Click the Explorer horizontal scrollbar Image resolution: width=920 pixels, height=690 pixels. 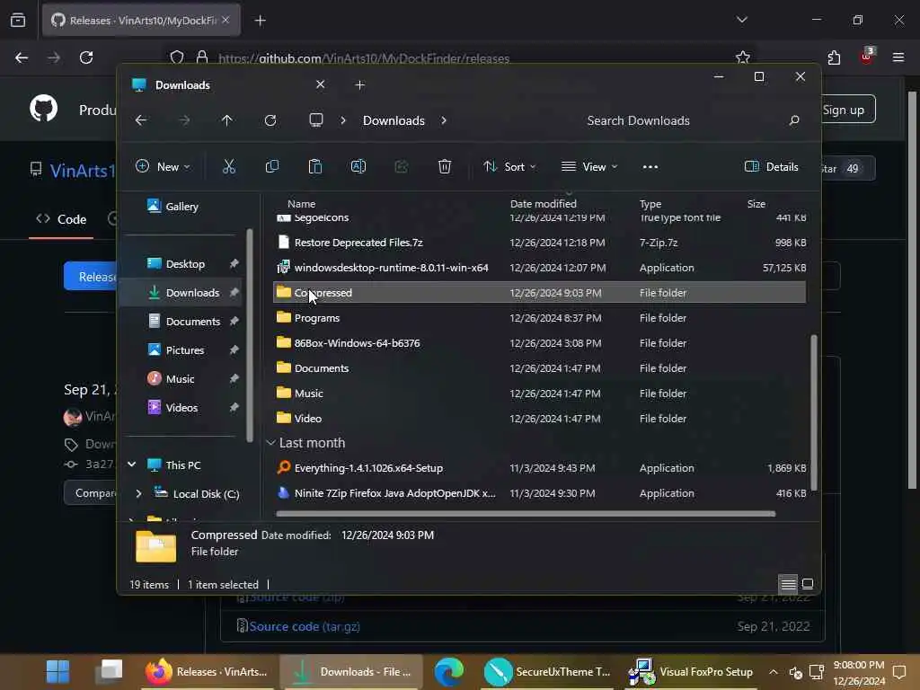tap(525, 514)
